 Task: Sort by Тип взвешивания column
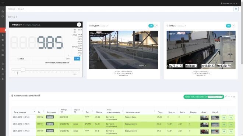(x=115, y=111)
